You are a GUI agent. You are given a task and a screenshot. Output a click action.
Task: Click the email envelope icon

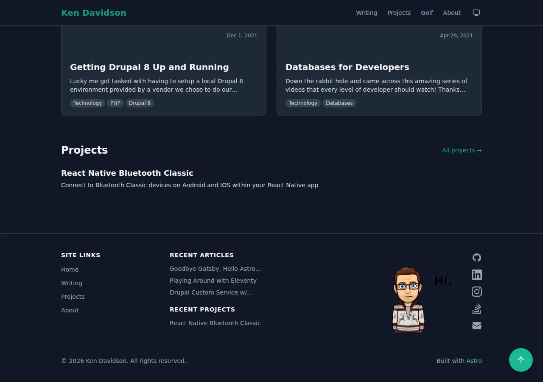pos(476,326)
